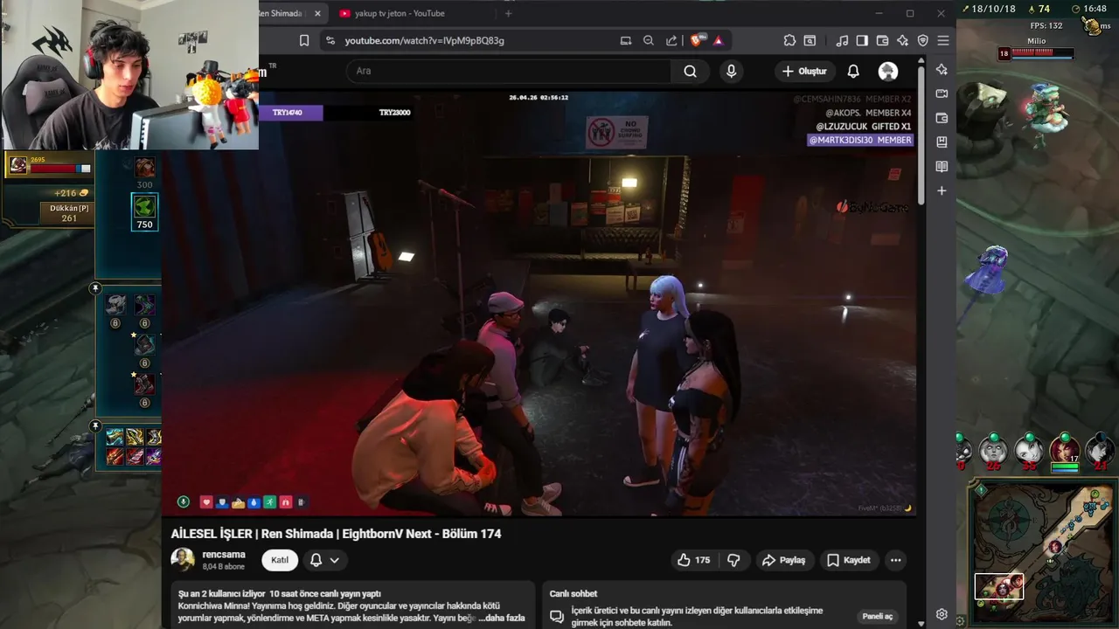Expand description with daha fazla
The image size is (1119, 629).
[502, 618]
